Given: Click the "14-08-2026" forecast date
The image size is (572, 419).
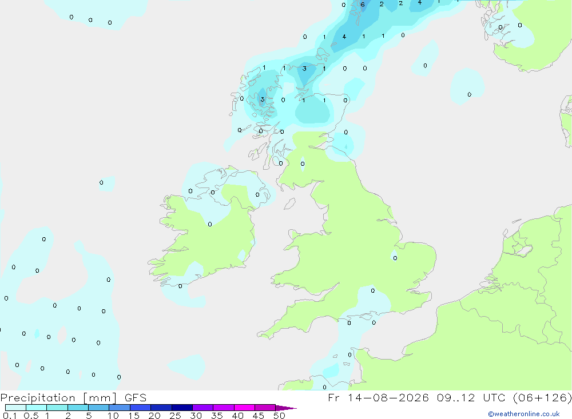Looking at the screenshot, I should tap(388, 397).
